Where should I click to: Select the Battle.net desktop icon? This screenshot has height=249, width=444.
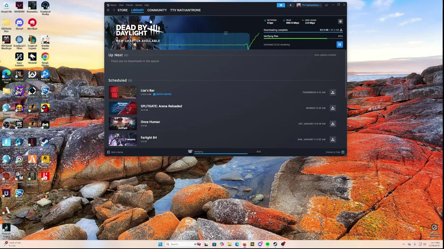45,75
